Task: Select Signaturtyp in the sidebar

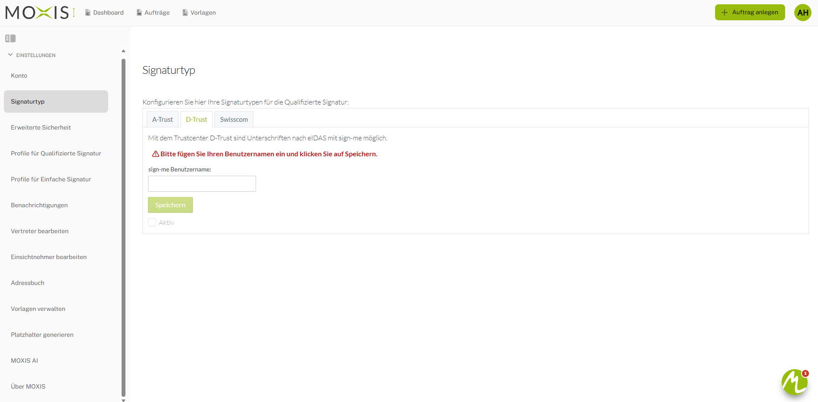Action: pyautogui.click(x=56, y=101)
